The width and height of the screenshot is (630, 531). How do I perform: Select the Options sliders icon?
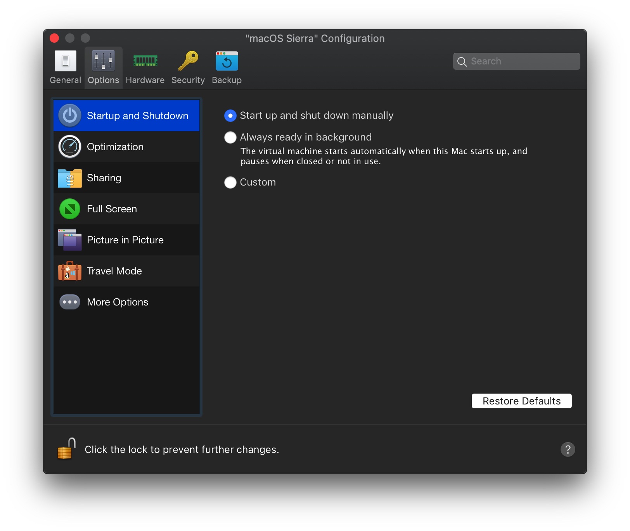pos(103,61)
